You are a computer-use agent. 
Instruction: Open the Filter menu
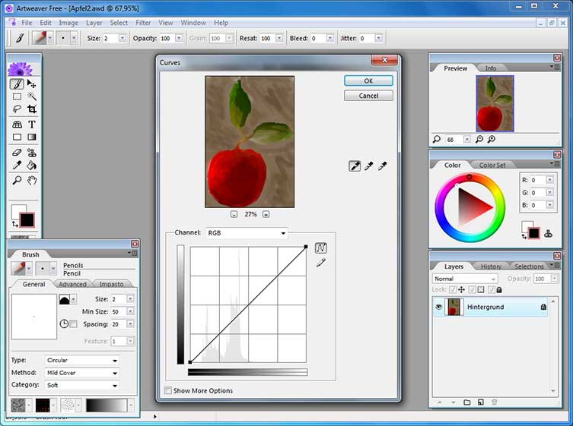143,23
